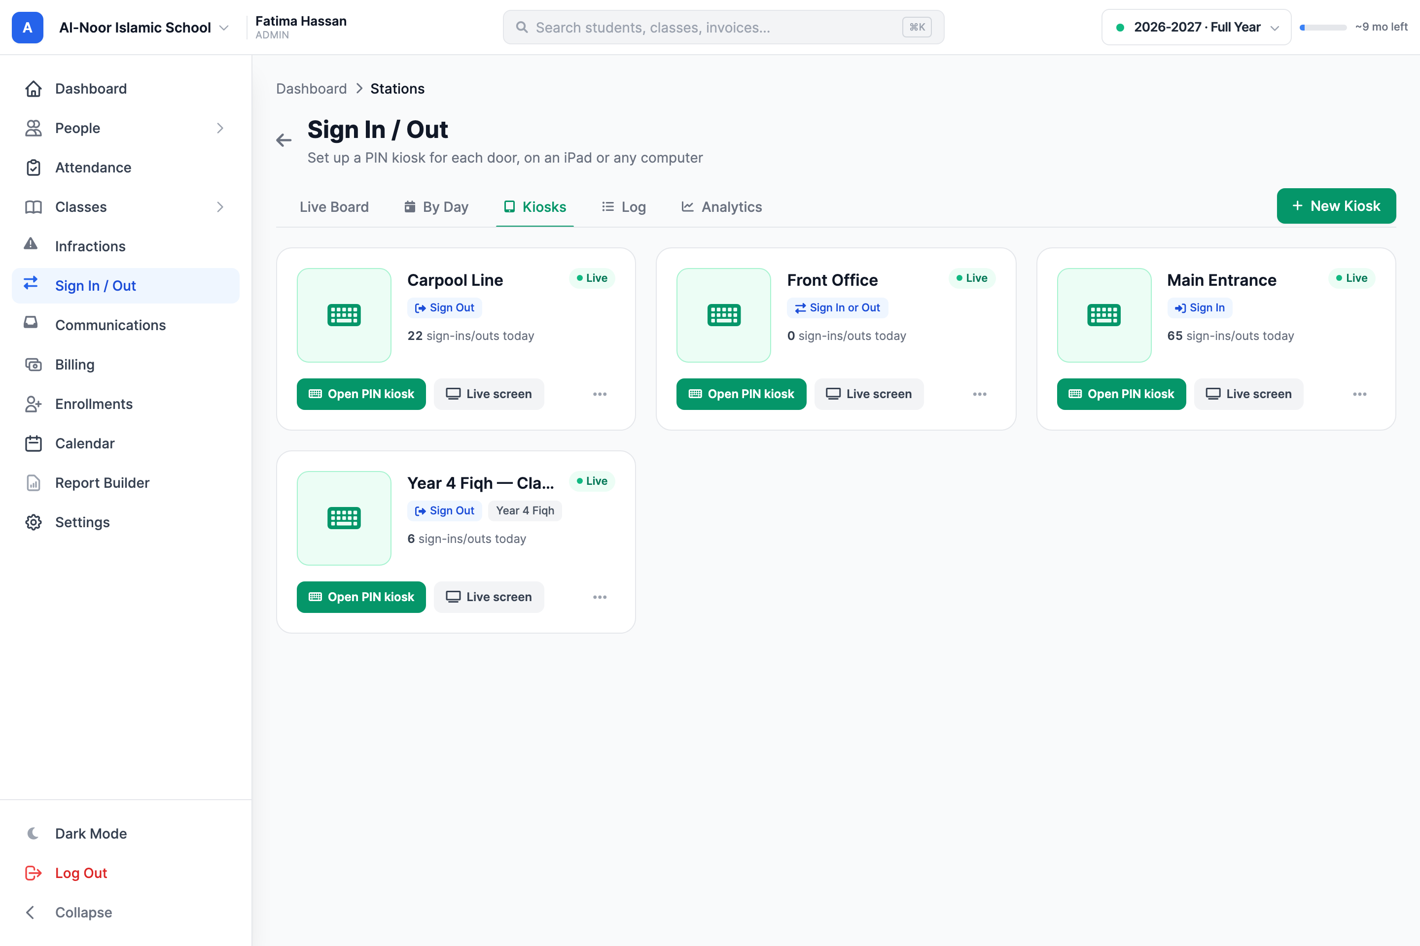Open Al-Noor Islamic School switcher dropdown
The image size is (1420, 946).
143,27
